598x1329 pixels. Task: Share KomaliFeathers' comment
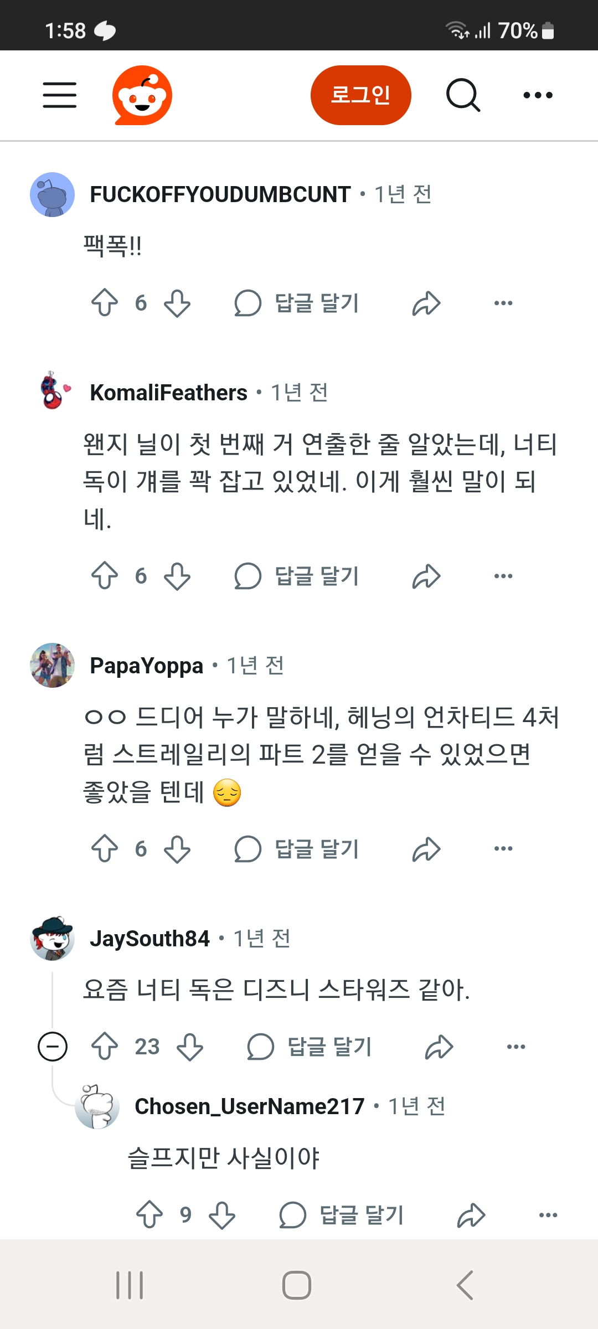426,576
